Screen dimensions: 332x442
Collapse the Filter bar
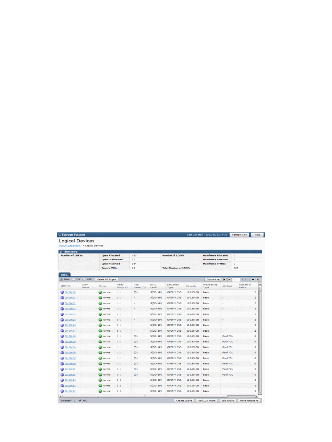62,279
